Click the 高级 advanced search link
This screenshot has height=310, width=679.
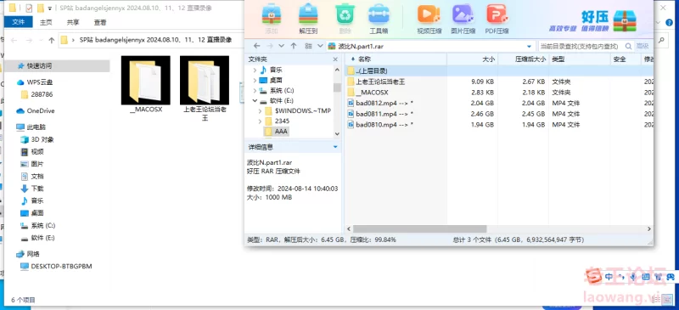[643, 46]
